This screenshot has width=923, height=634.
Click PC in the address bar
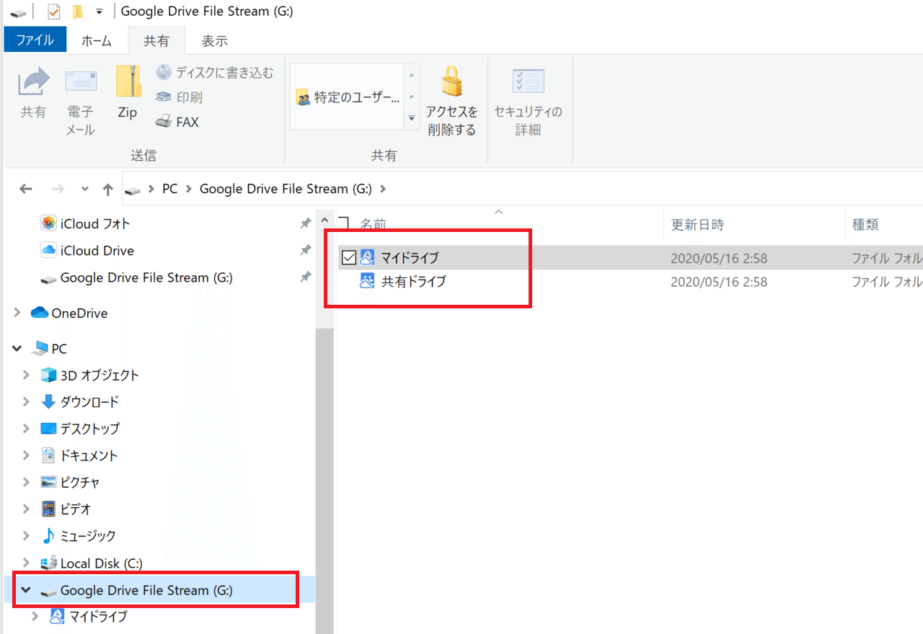pyautogui.click(x=169, y=189)
